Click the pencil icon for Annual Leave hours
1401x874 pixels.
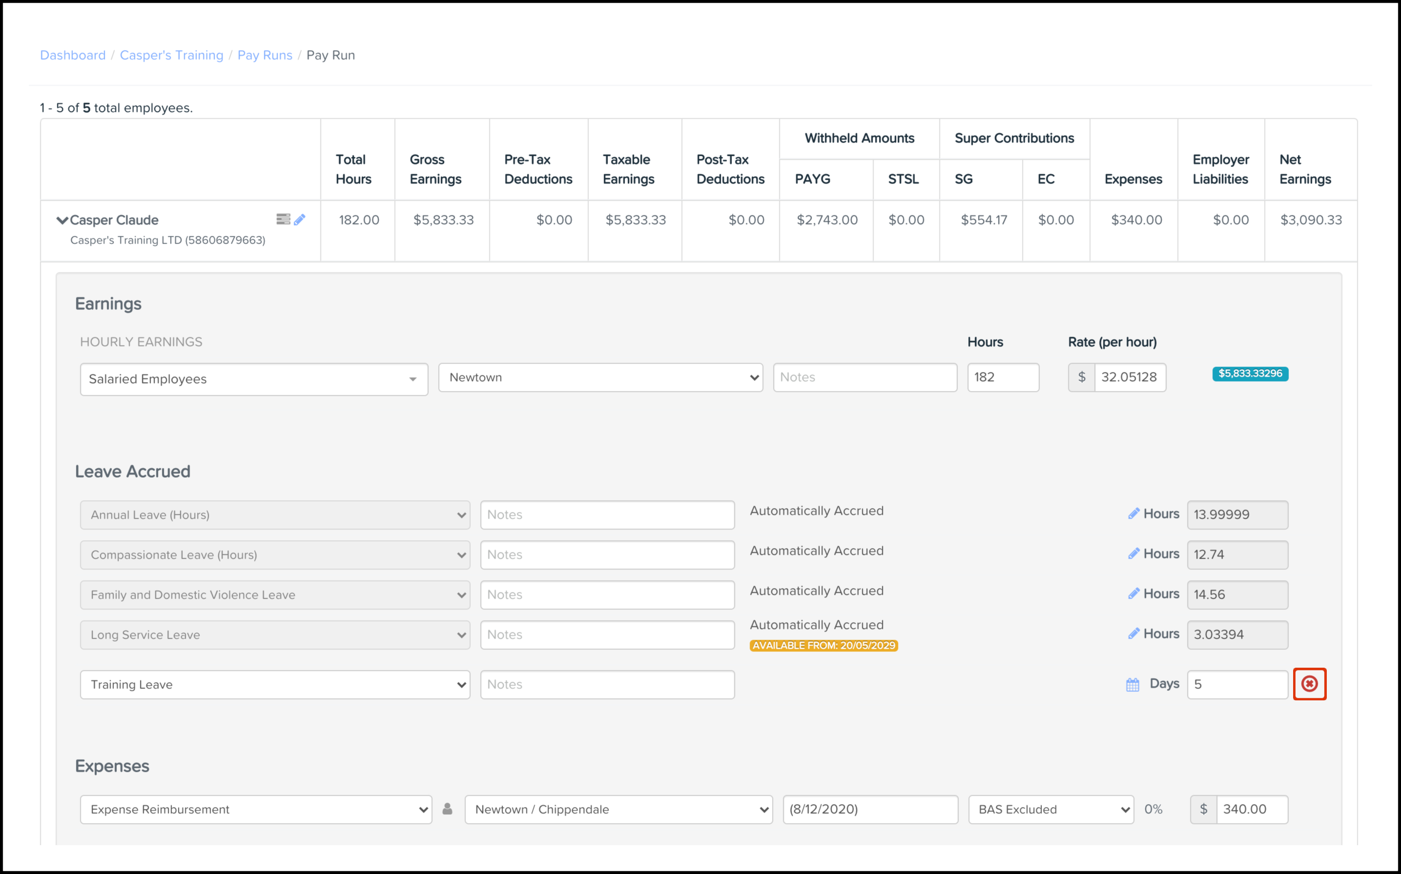[x=1134, y=513]
